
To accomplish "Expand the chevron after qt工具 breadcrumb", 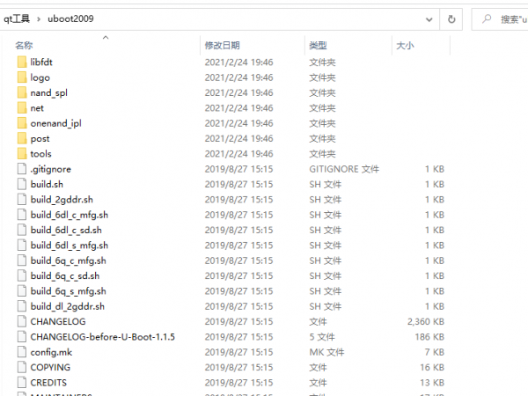I will (x=38, y=18).
